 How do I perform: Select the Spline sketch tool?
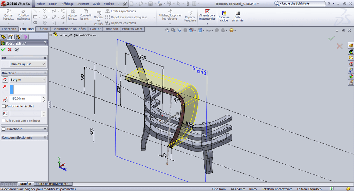pyautogui.click(x=54, y=11)
